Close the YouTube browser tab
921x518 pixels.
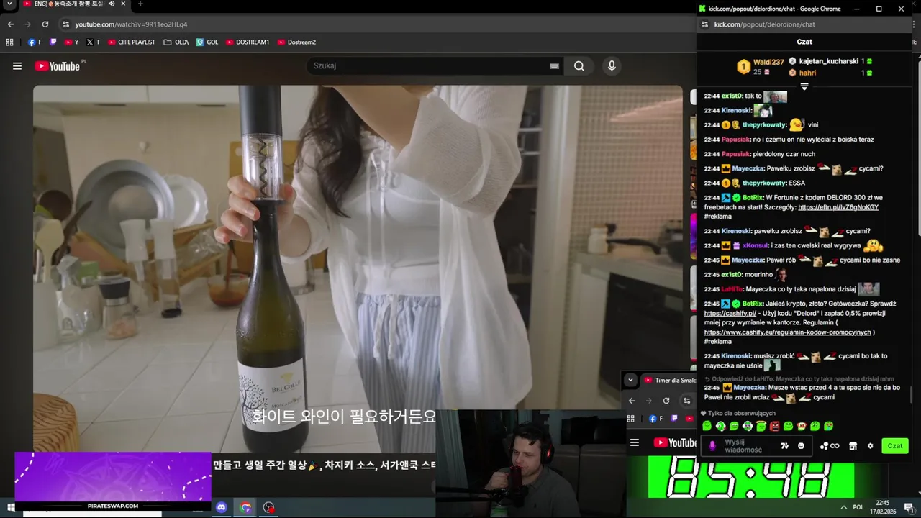click(122, 4)
